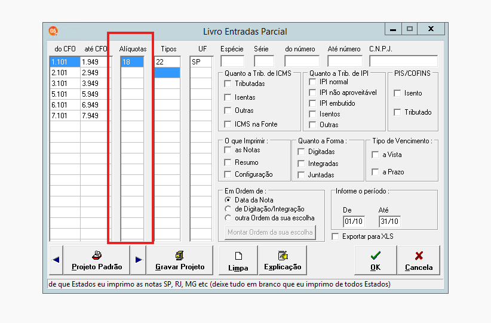This screenshot has width=491, height=323.
Task: Check the Tributadas ICMS checkbox
Action: coord(228,84)
